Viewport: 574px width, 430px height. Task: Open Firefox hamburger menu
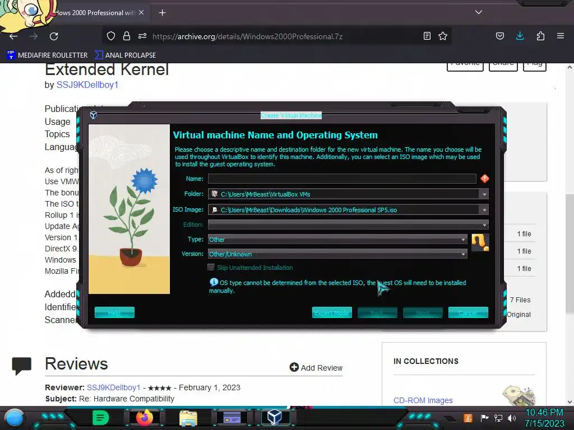pos(561,36)
